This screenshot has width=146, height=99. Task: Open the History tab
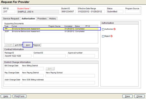(x=53, y=19)
